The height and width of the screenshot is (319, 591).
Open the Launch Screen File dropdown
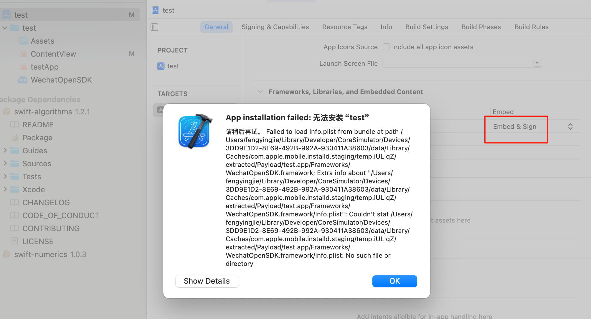tap(537, 63)
